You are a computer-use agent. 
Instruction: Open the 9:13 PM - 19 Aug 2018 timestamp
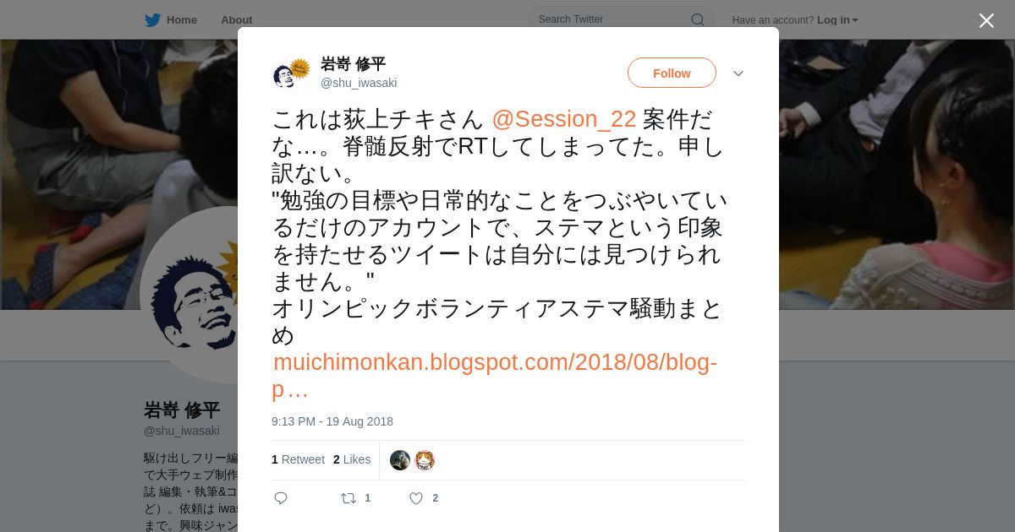tap(332, 421)
